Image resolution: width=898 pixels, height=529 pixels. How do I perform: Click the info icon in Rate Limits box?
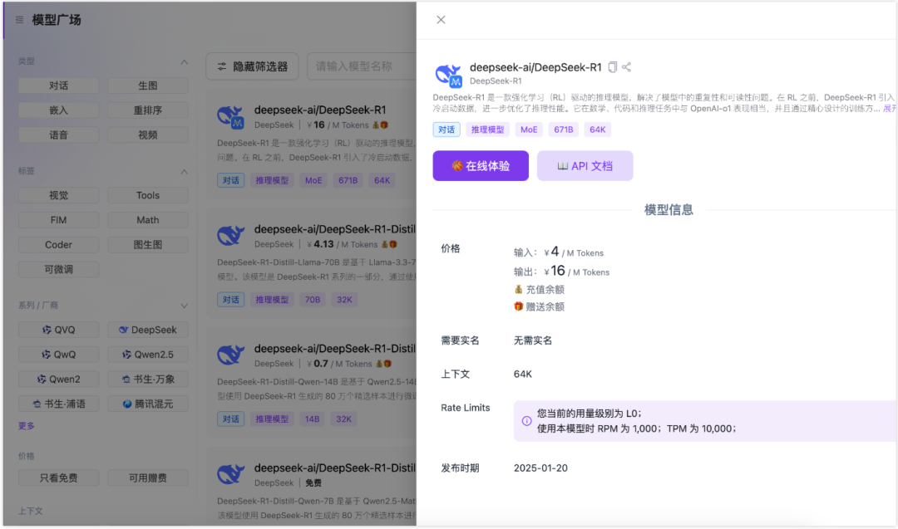tap(526, 421)
